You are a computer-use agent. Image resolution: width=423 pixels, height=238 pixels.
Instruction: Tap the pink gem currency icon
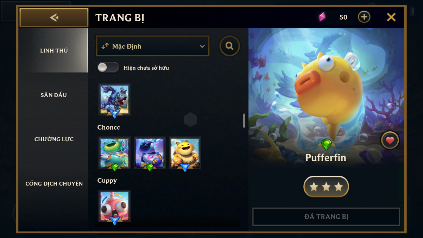point(322,17)
